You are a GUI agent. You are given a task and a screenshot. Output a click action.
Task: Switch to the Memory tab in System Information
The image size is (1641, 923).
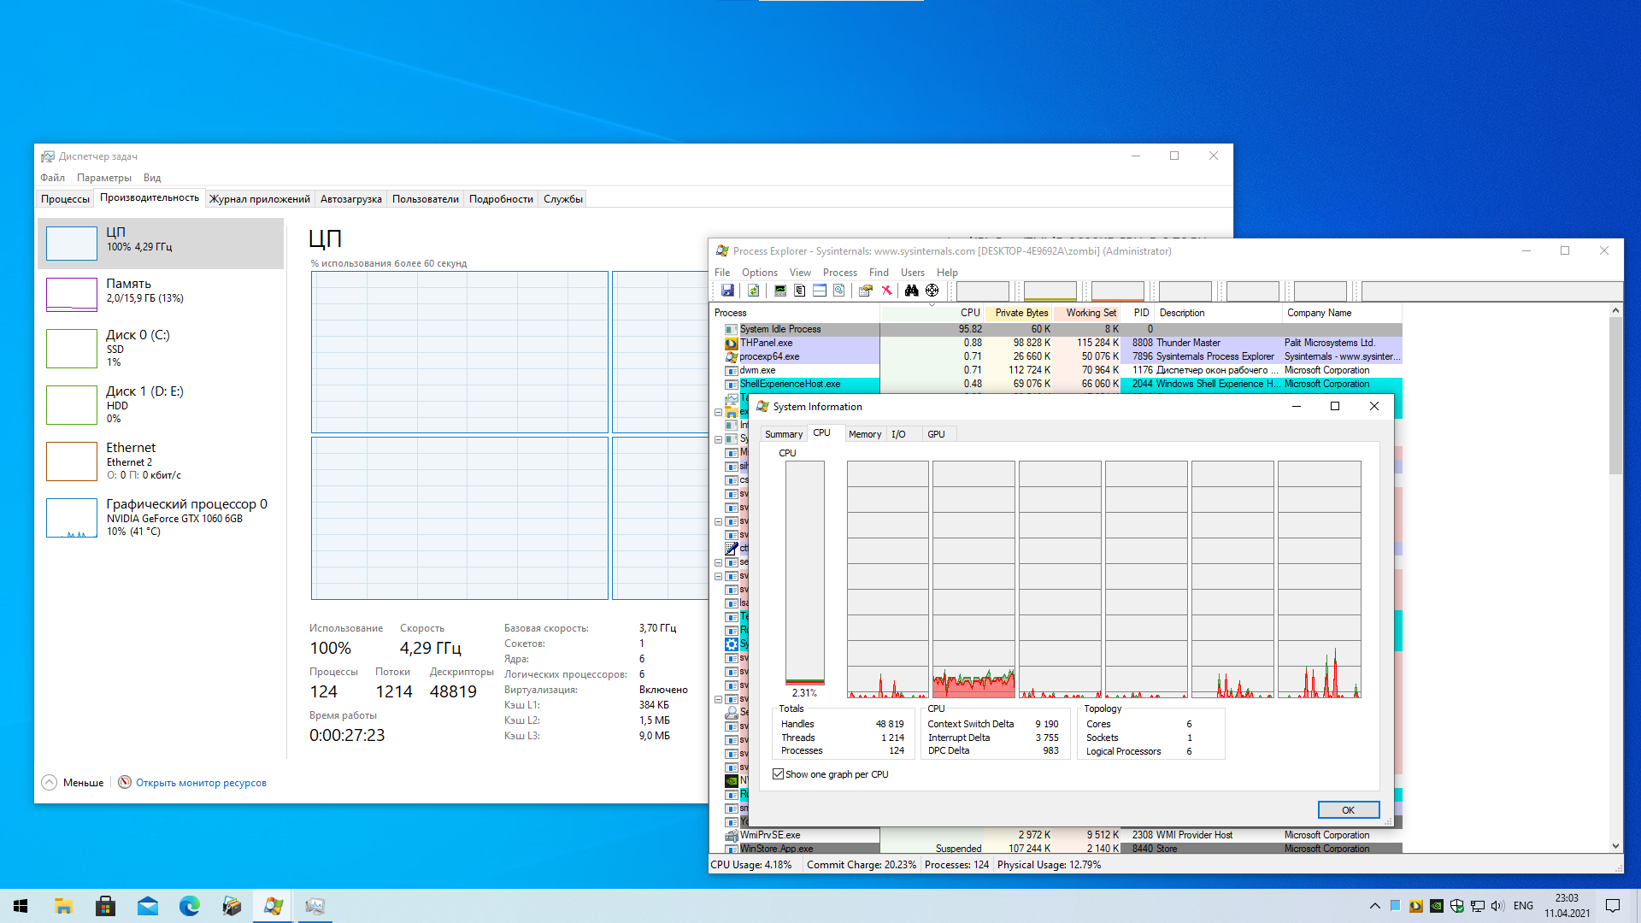pyautogui.click(x=864, y=434)
